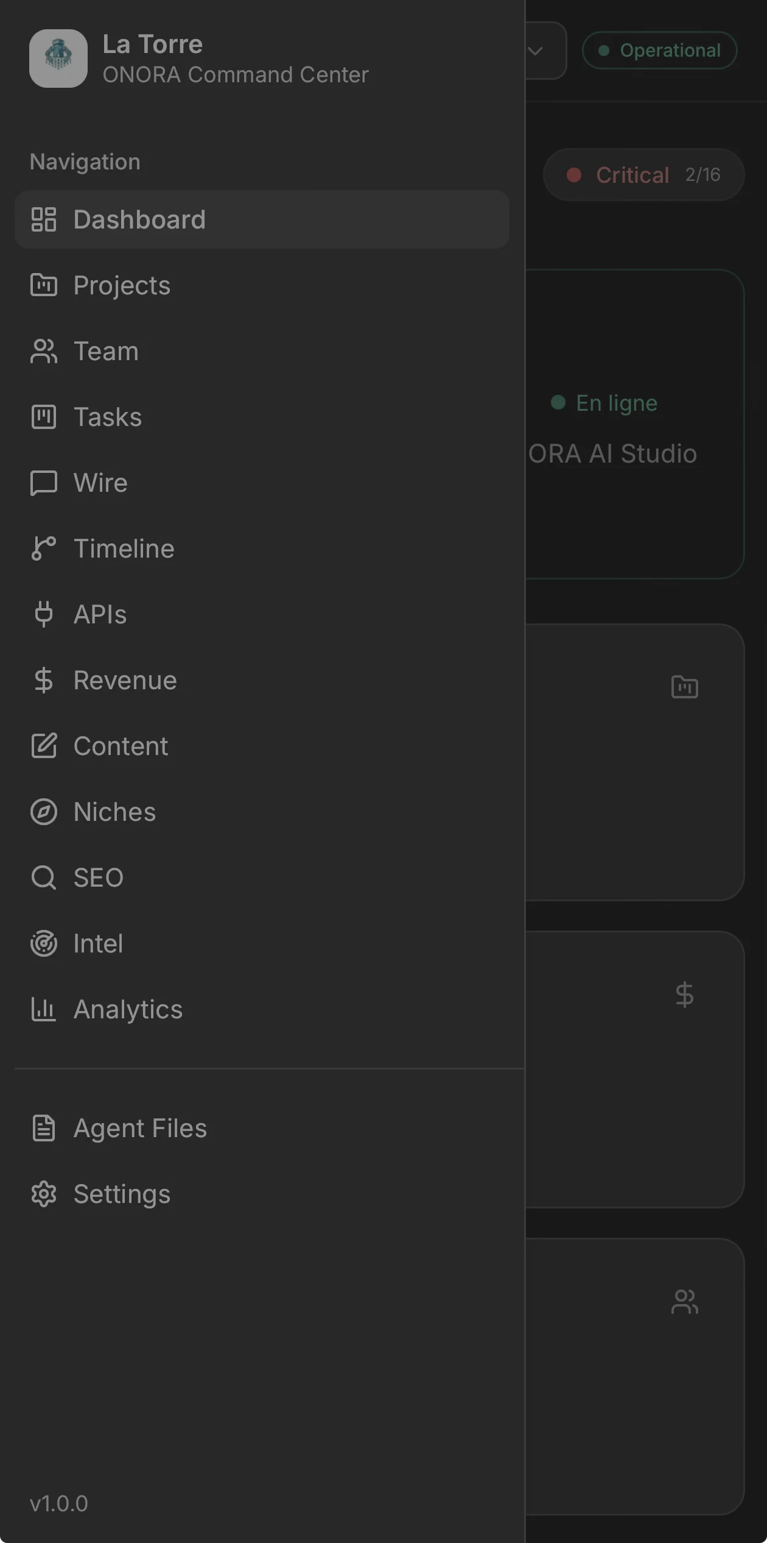The width and height of the screenshot is (767, 1543).
Task: Open the Content menu entry
Action: point(121,746)
